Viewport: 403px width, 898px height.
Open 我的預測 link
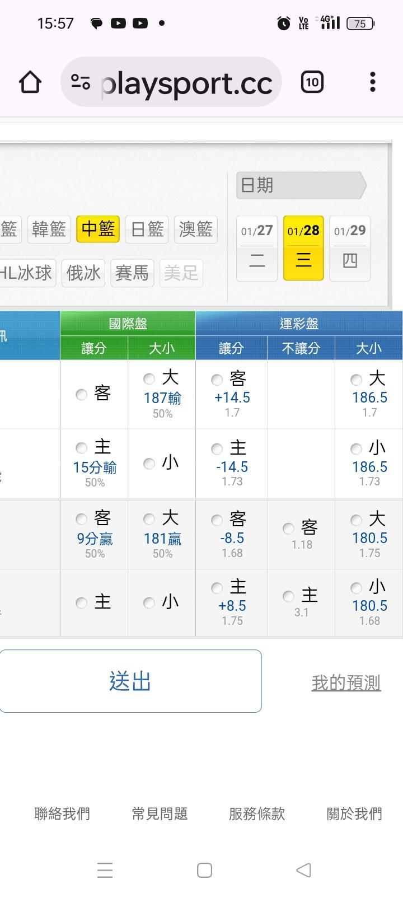click(346, 682)
